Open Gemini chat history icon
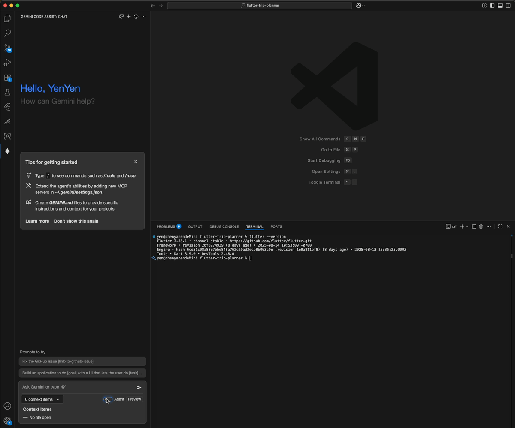The image size is (515, 428). [136, 17]
